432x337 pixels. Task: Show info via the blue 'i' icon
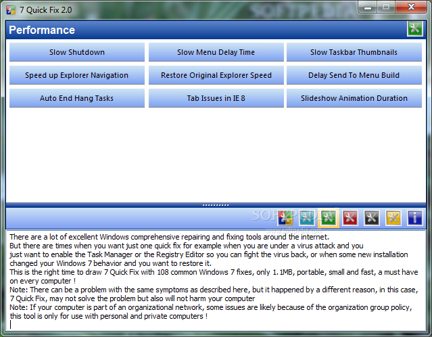pos(415,218)
